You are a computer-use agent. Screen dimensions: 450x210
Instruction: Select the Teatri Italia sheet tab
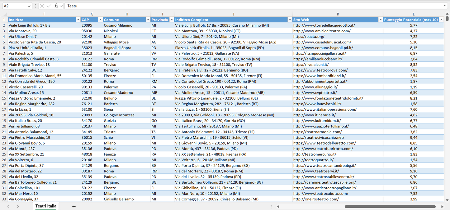[x=45, y=206]
